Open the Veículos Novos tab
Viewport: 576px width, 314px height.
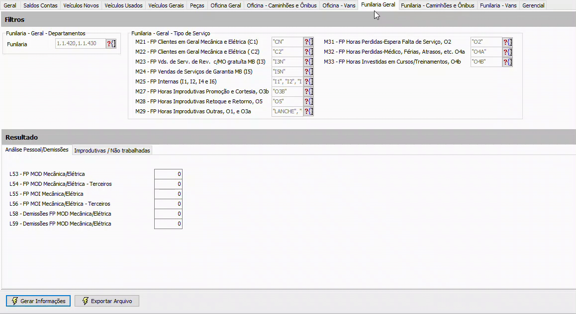click(81, 5)
